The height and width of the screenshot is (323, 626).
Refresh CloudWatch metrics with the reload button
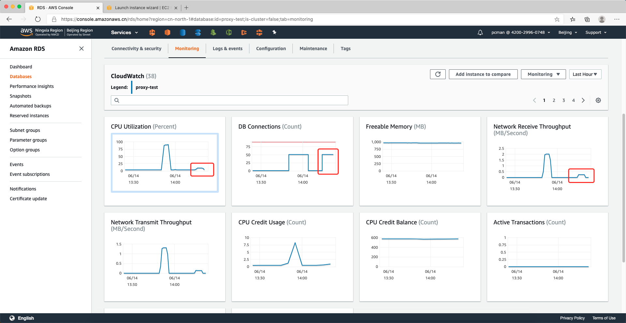(x=438, y=74)
